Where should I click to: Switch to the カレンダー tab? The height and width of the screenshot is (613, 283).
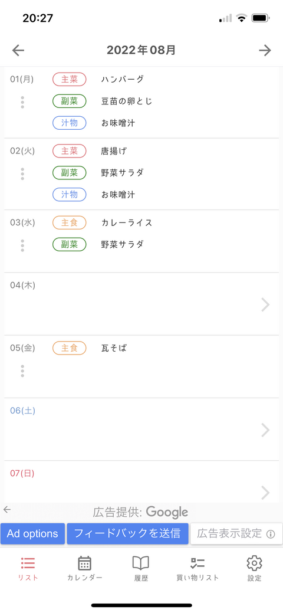pyautogui.click(x=84, y=569)
